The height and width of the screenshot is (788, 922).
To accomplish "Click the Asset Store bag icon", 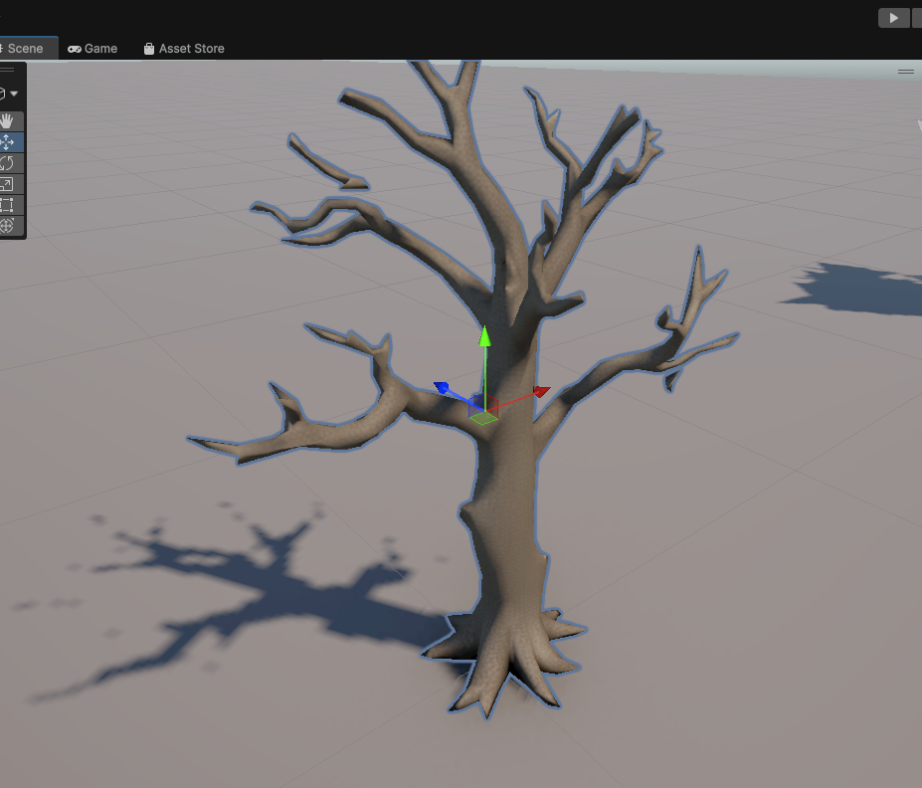I will [148, 48].
